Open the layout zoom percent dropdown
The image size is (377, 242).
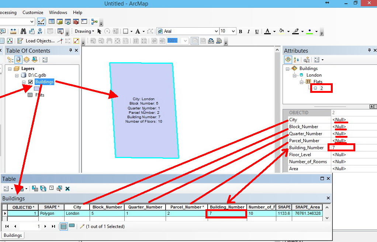click(x=185, y=41)
